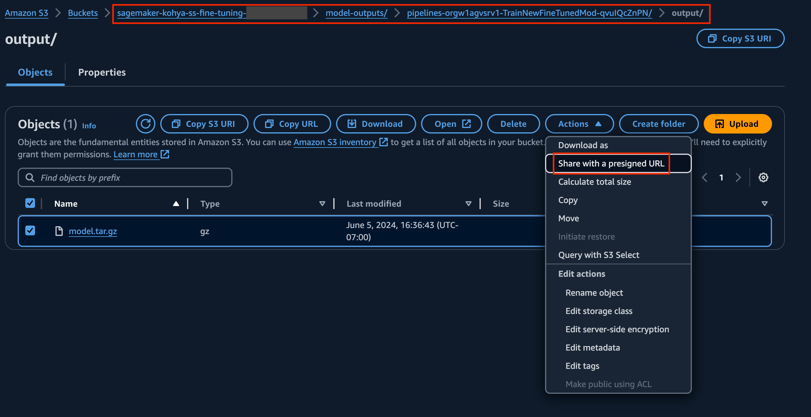The image size is (811, 417).
Task: Open external link icon beside Learn more
Action: pyautogui.click(x=165, y=154)
